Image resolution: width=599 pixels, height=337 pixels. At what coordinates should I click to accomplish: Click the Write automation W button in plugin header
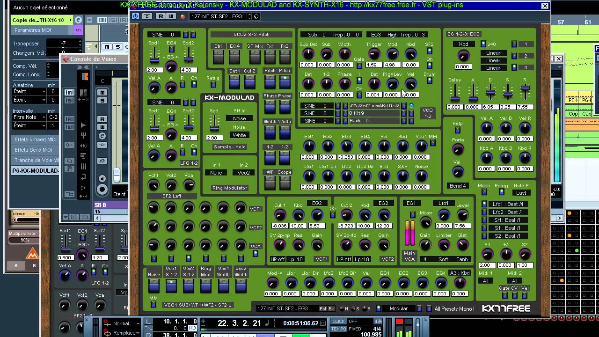pyautogui.click(x=171, y=16)
